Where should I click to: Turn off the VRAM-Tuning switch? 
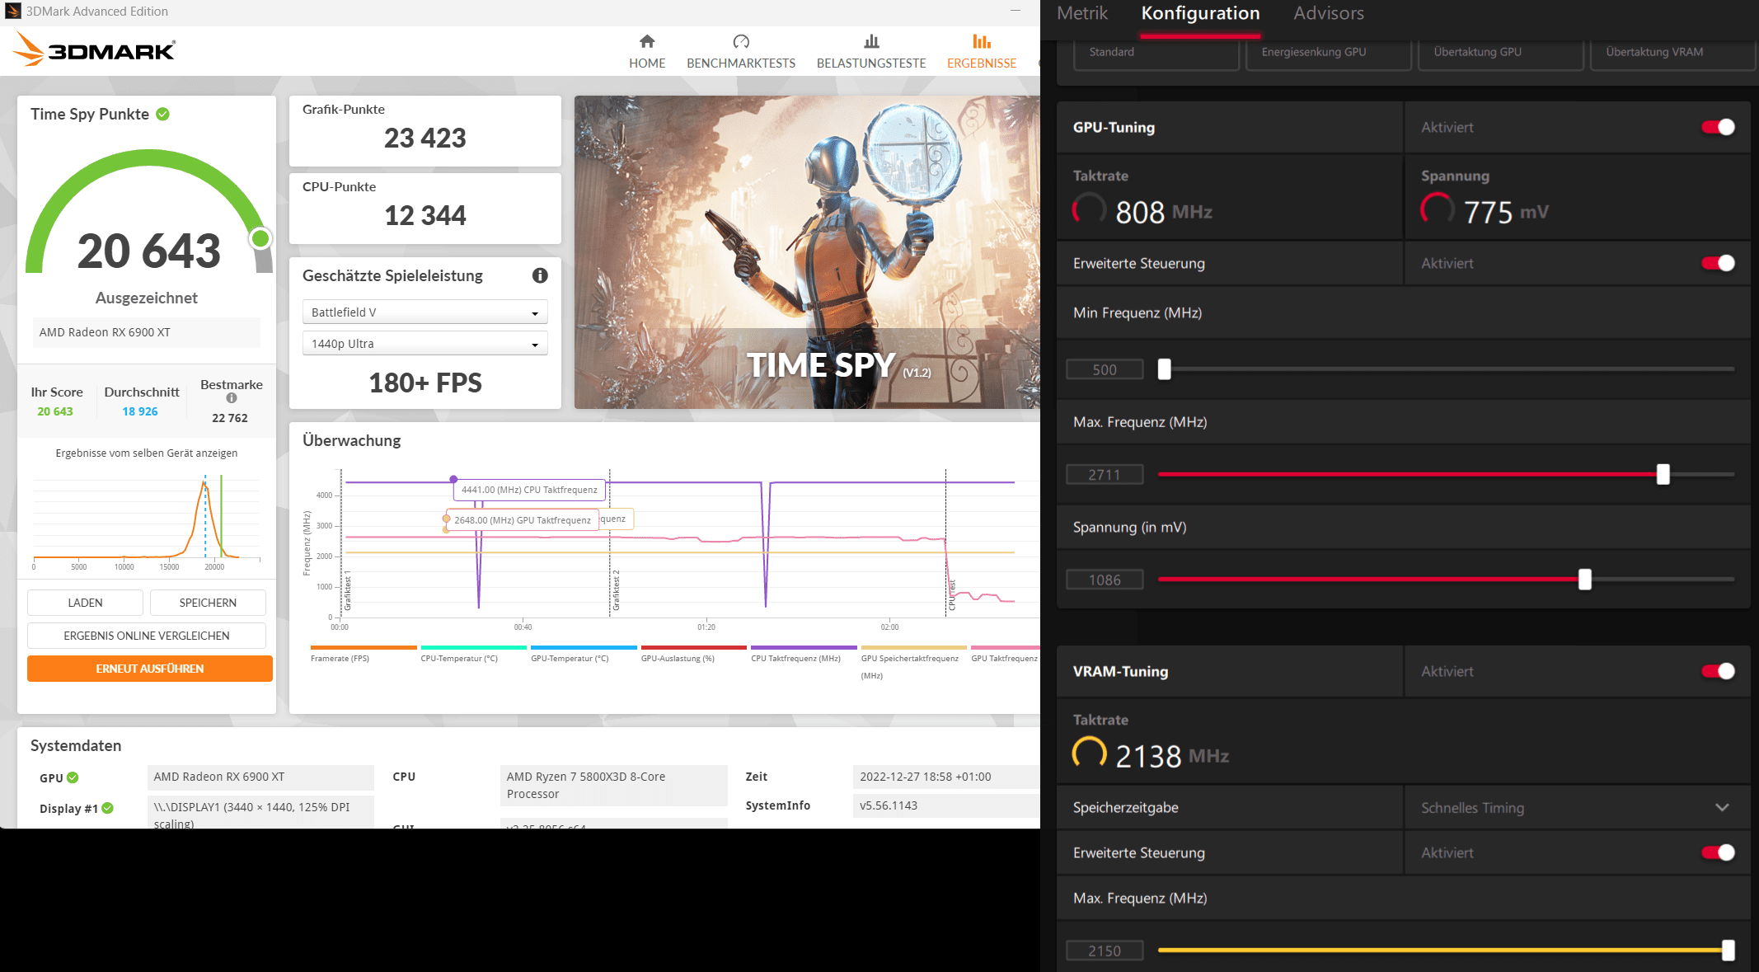click(x=1718, y=671)
